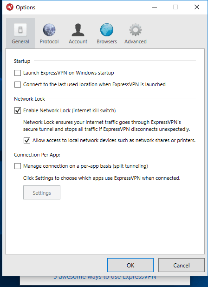Click the ExpressVPN logo in title bar
This screenshot has width=208, height=287.
(9, 7)
